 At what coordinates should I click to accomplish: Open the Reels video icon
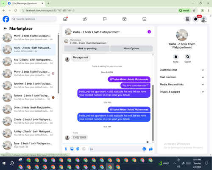pos(125,19)
